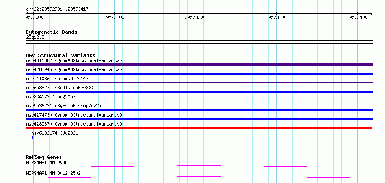Open NIPSNAP1|NM_003634 gene label
Viewport: 385px width, 183px height.
click(x=49, y=162)
